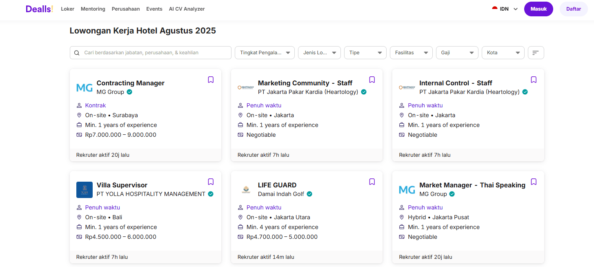The width and height of the screenshot is (594, 267).
Task: Open the sort options icon button
Action: pyautogui.click(x=536, y=53)
